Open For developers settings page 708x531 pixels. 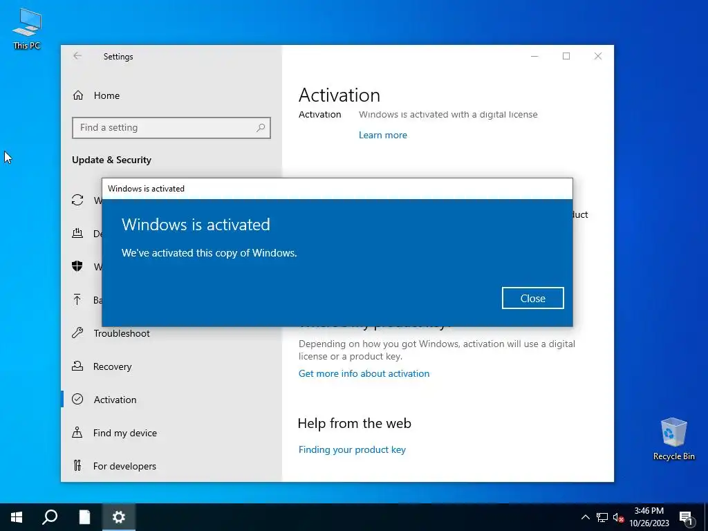pyautogui.click(x=124, y=466)
